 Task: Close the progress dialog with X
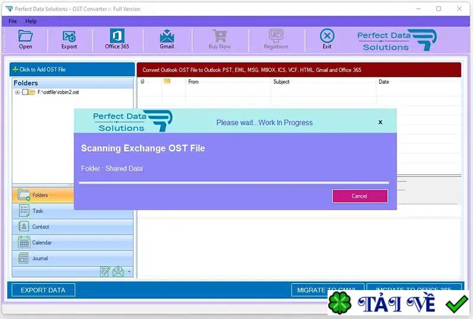pyautogui.click(x=380, y=122)
